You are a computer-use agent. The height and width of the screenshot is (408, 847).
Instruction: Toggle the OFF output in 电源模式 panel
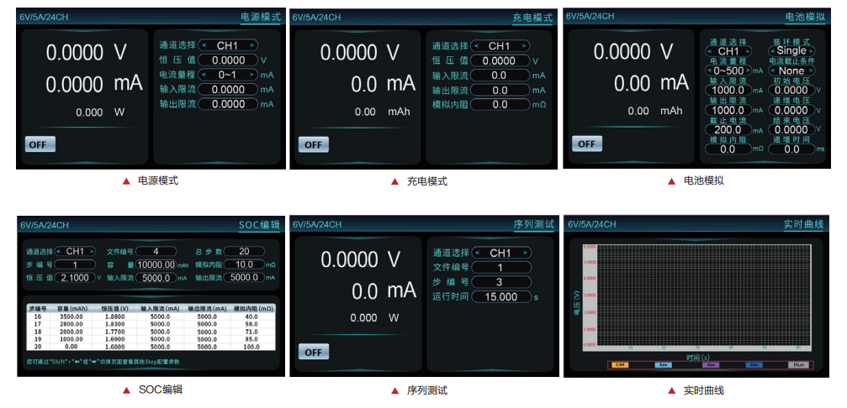point(39,144)
